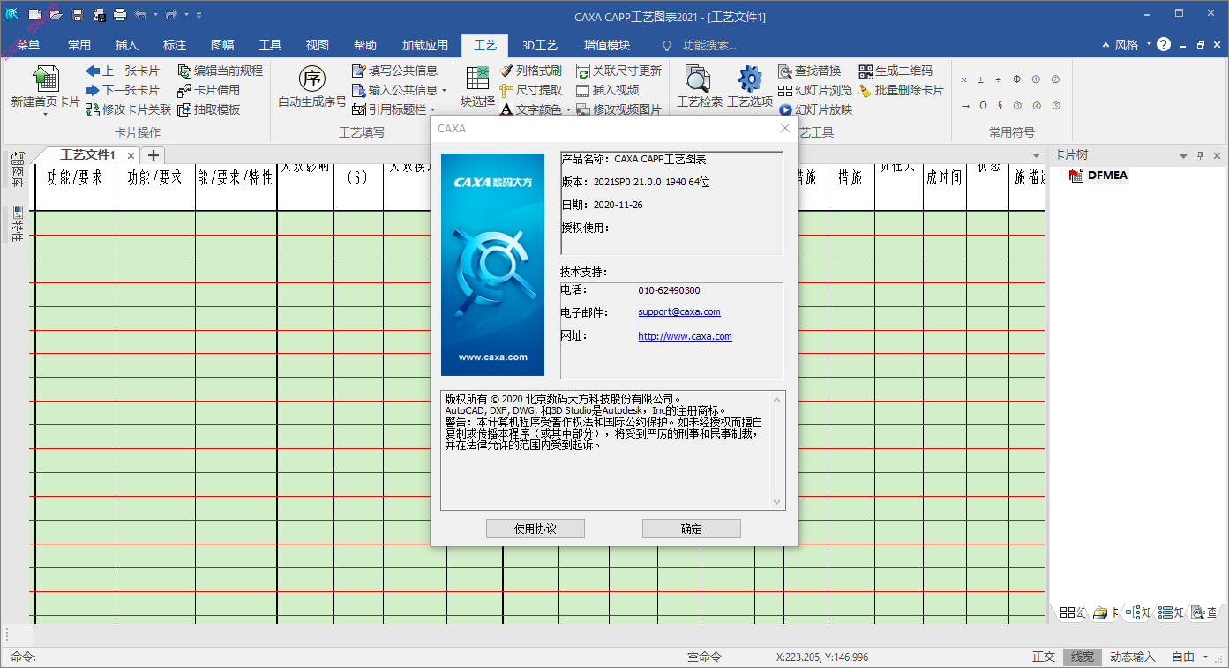Open 自由 snap mode dropdown in status bar

[1205, 657]
